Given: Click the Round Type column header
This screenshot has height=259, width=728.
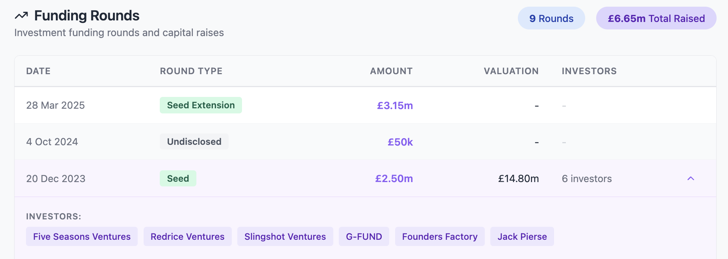Looking at the screenshot, I should 191,71.
